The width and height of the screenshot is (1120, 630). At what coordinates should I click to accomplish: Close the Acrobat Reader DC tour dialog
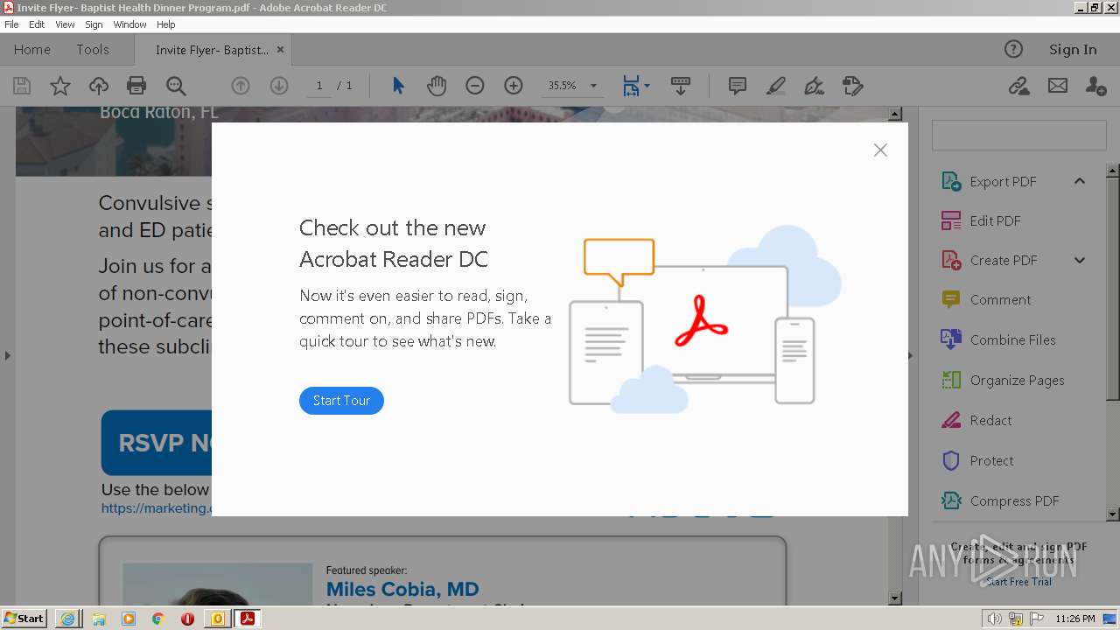pos(880,150)
